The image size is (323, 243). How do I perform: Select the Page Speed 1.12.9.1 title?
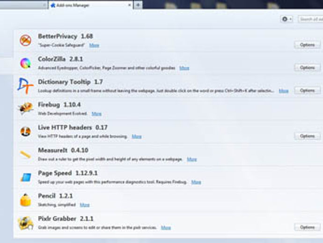tap(67, 173)
